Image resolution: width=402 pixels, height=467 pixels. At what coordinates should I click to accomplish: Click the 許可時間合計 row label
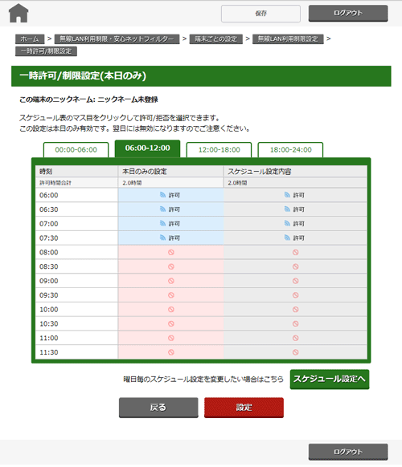pyautogui.click(x=55, y=183)
